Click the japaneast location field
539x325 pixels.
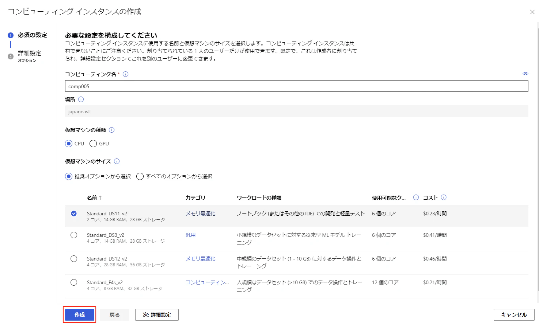pyautogui.click(x=297, y=111)
